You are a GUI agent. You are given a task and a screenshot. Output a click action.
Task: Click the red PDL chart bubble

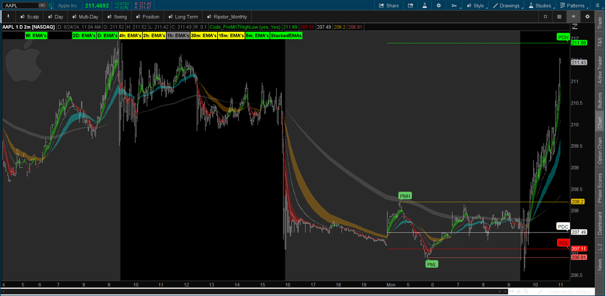(x=563, y=243)
